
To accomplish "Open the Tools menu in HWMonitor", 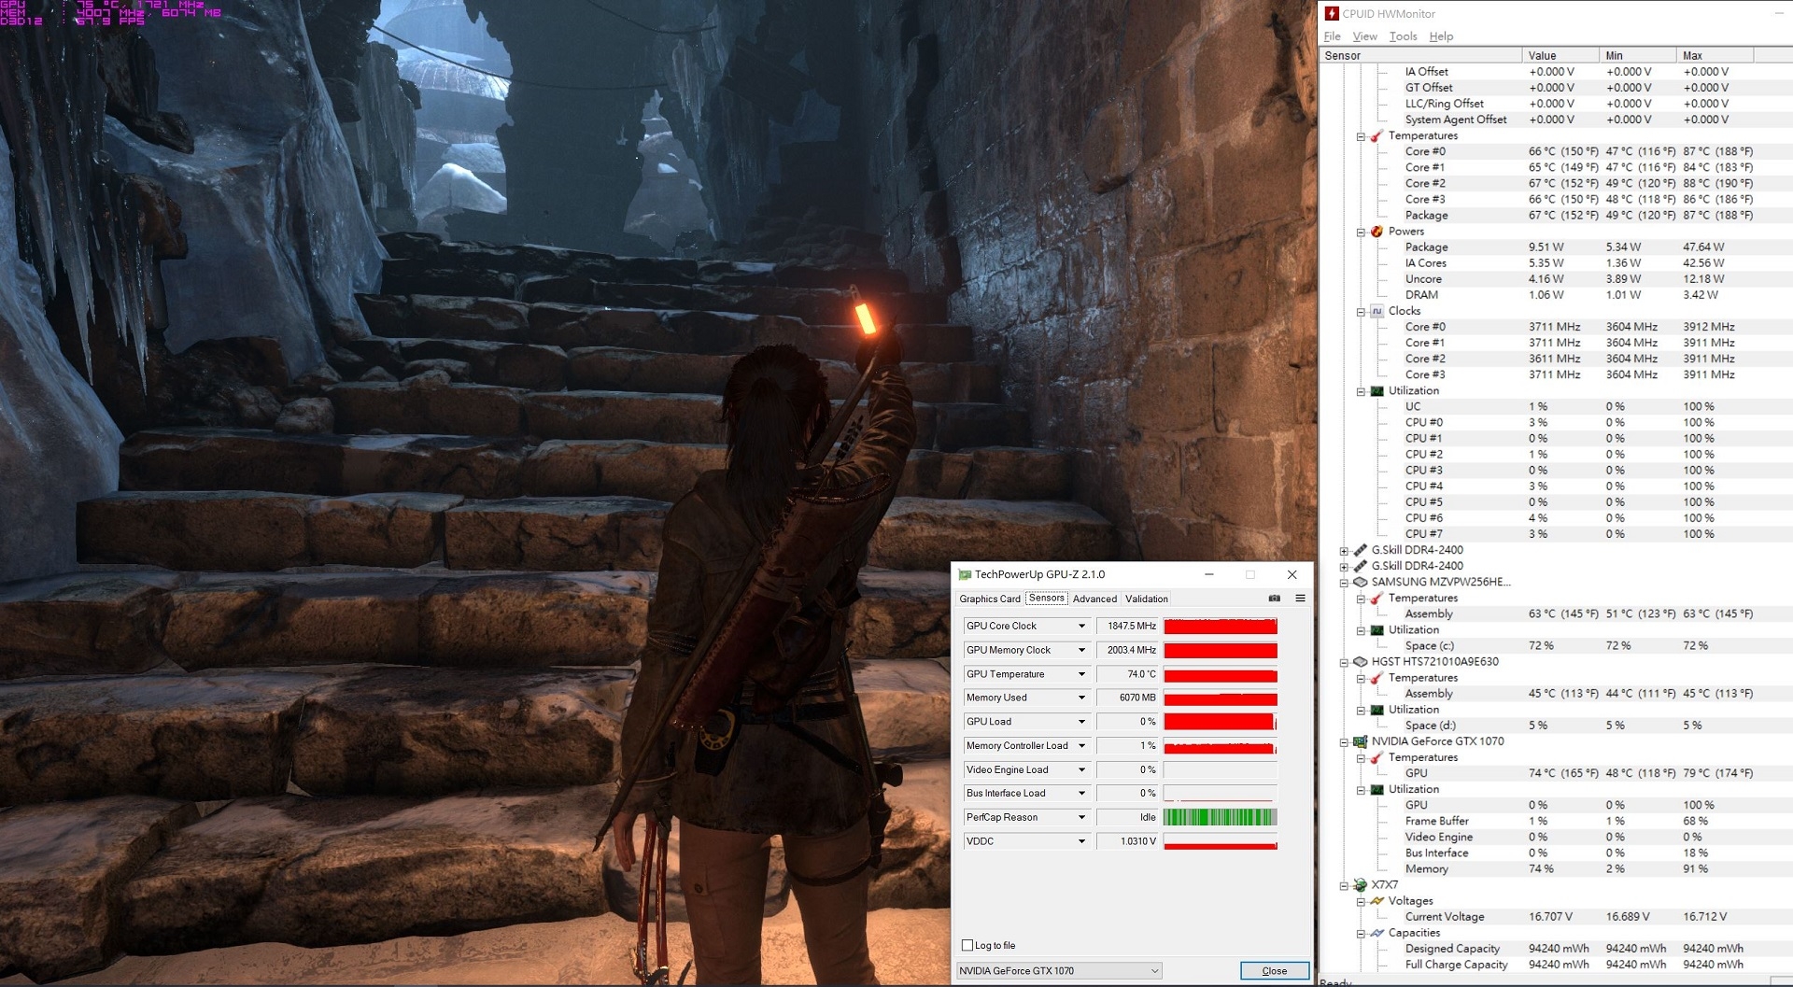I will click(x=1403, y=36).
